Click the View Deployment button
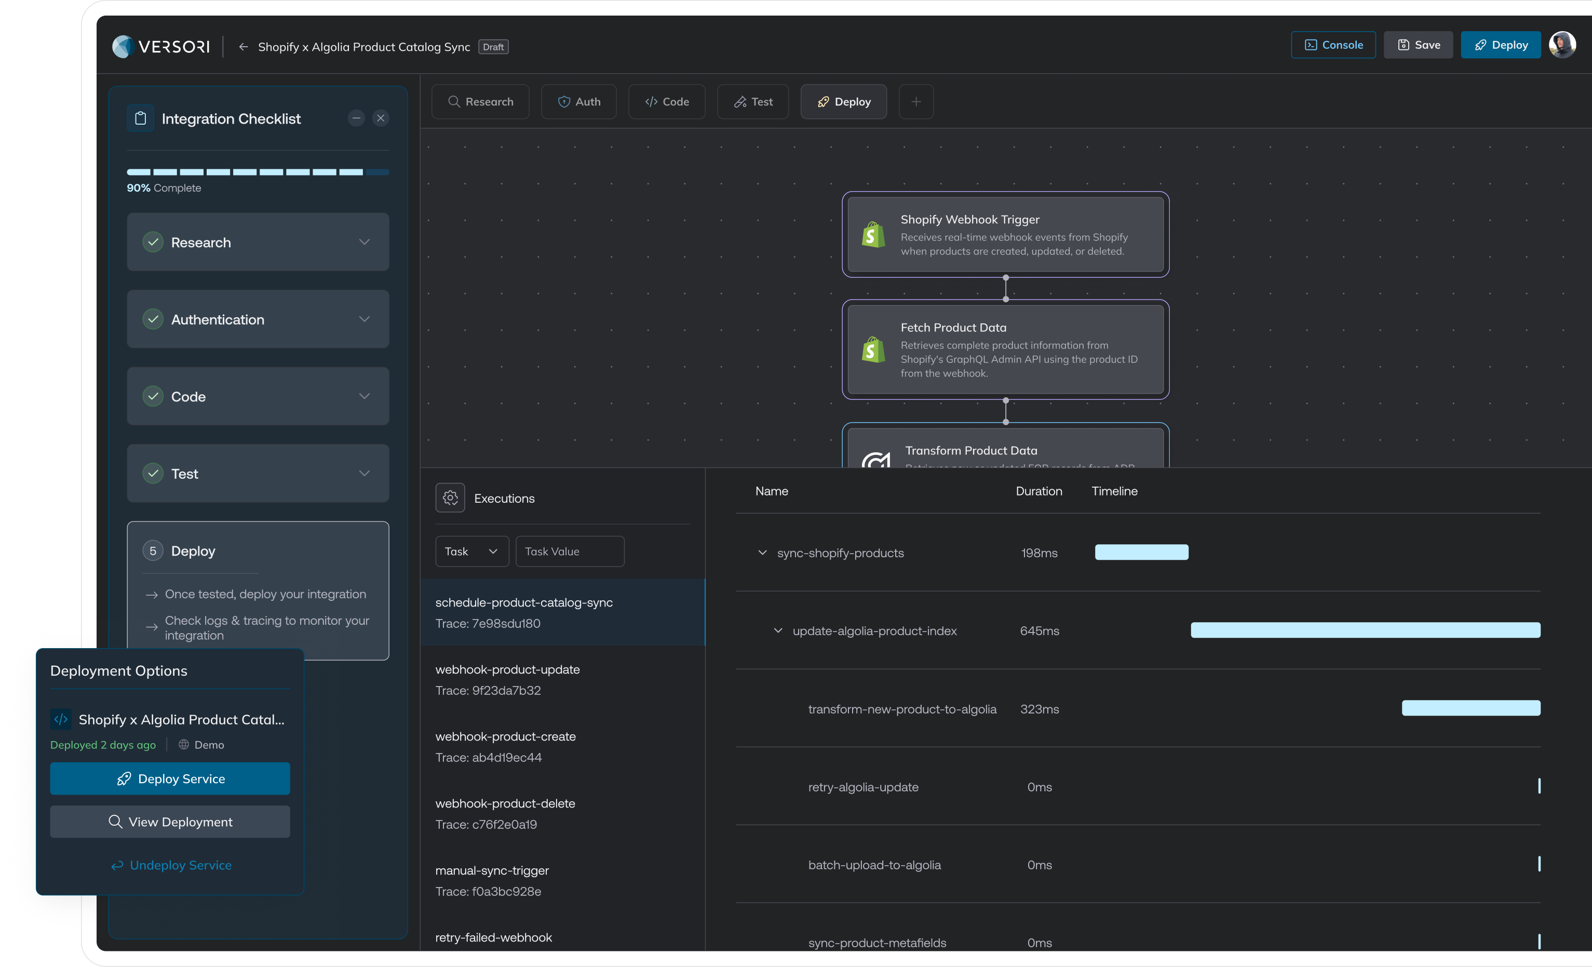1592x967 pixels. pyautogui.click(x=170, y=822)
